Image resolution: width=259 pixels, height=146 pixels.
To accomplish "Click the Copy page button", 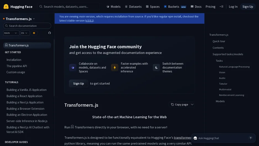I will (x=179, y=104).
